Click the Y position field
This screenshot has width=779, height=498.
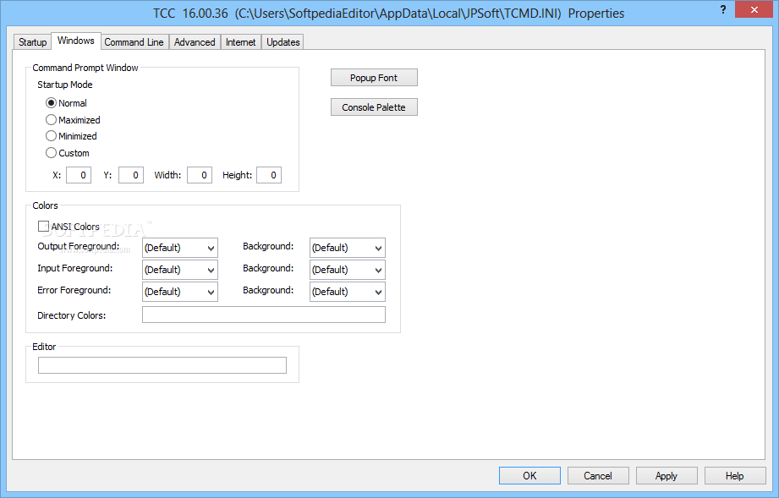(x=131, y=175)
